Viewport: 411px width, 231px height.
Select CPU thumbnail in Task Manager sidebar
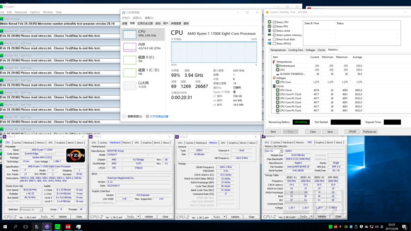click(130, 34)
